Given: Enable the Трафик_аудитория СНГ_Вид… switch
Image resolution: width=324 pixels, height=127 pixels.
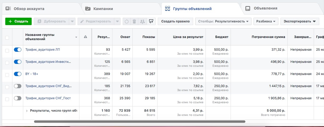Looking at the screenshot, I should pos(17,86).
